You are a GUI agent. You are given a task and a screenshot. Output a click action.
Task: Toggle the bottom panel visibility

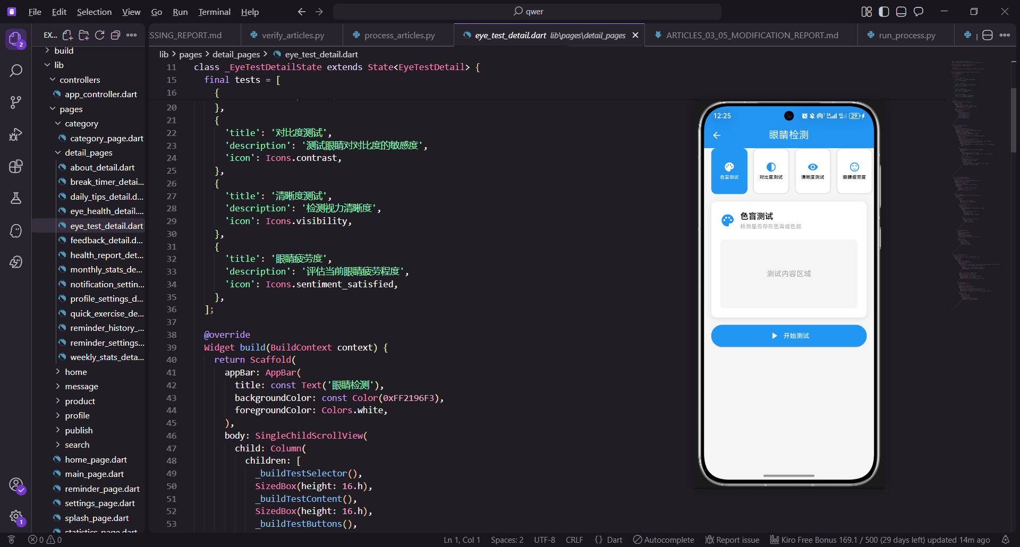[901, 11]
